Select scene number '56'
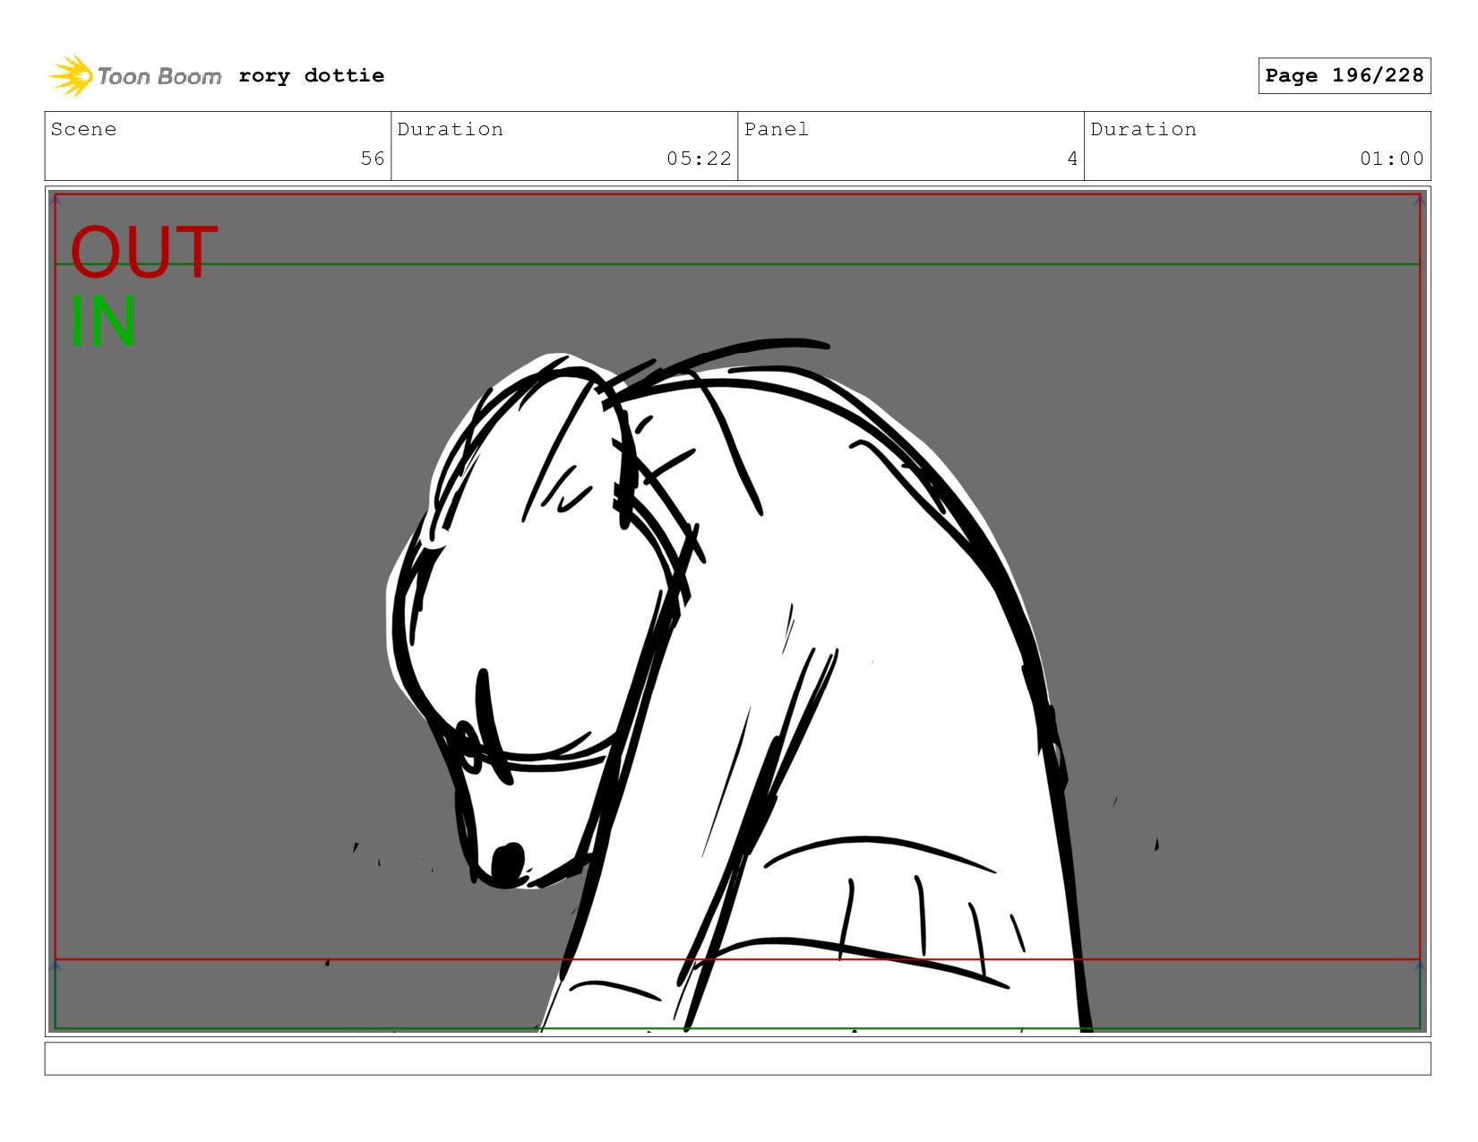The width and height of the screenshot is (1478, 1142). [373, 159]
